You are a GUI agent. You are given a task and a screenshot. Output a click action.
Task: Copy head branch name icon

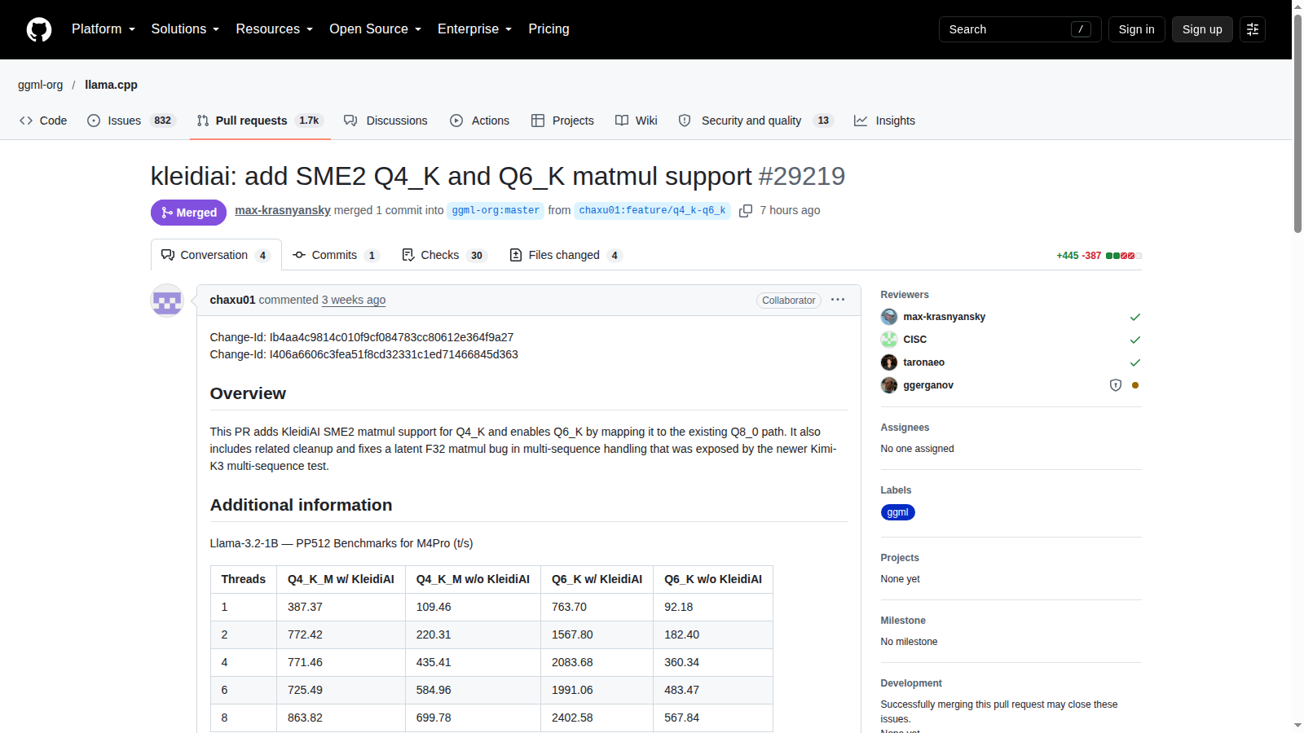click(x=746, y=211)
